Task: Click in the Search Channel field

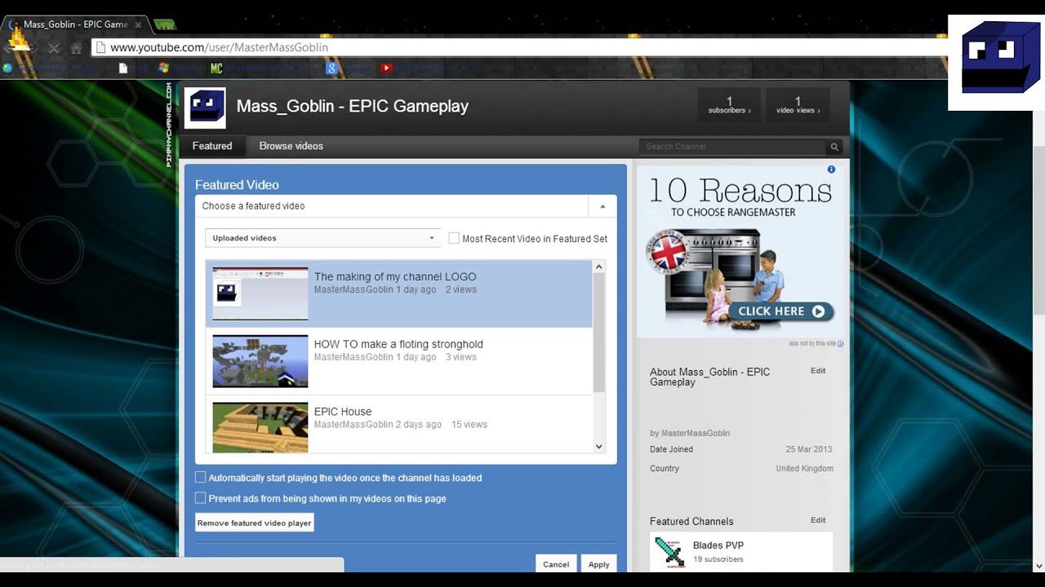Action: 732,147
